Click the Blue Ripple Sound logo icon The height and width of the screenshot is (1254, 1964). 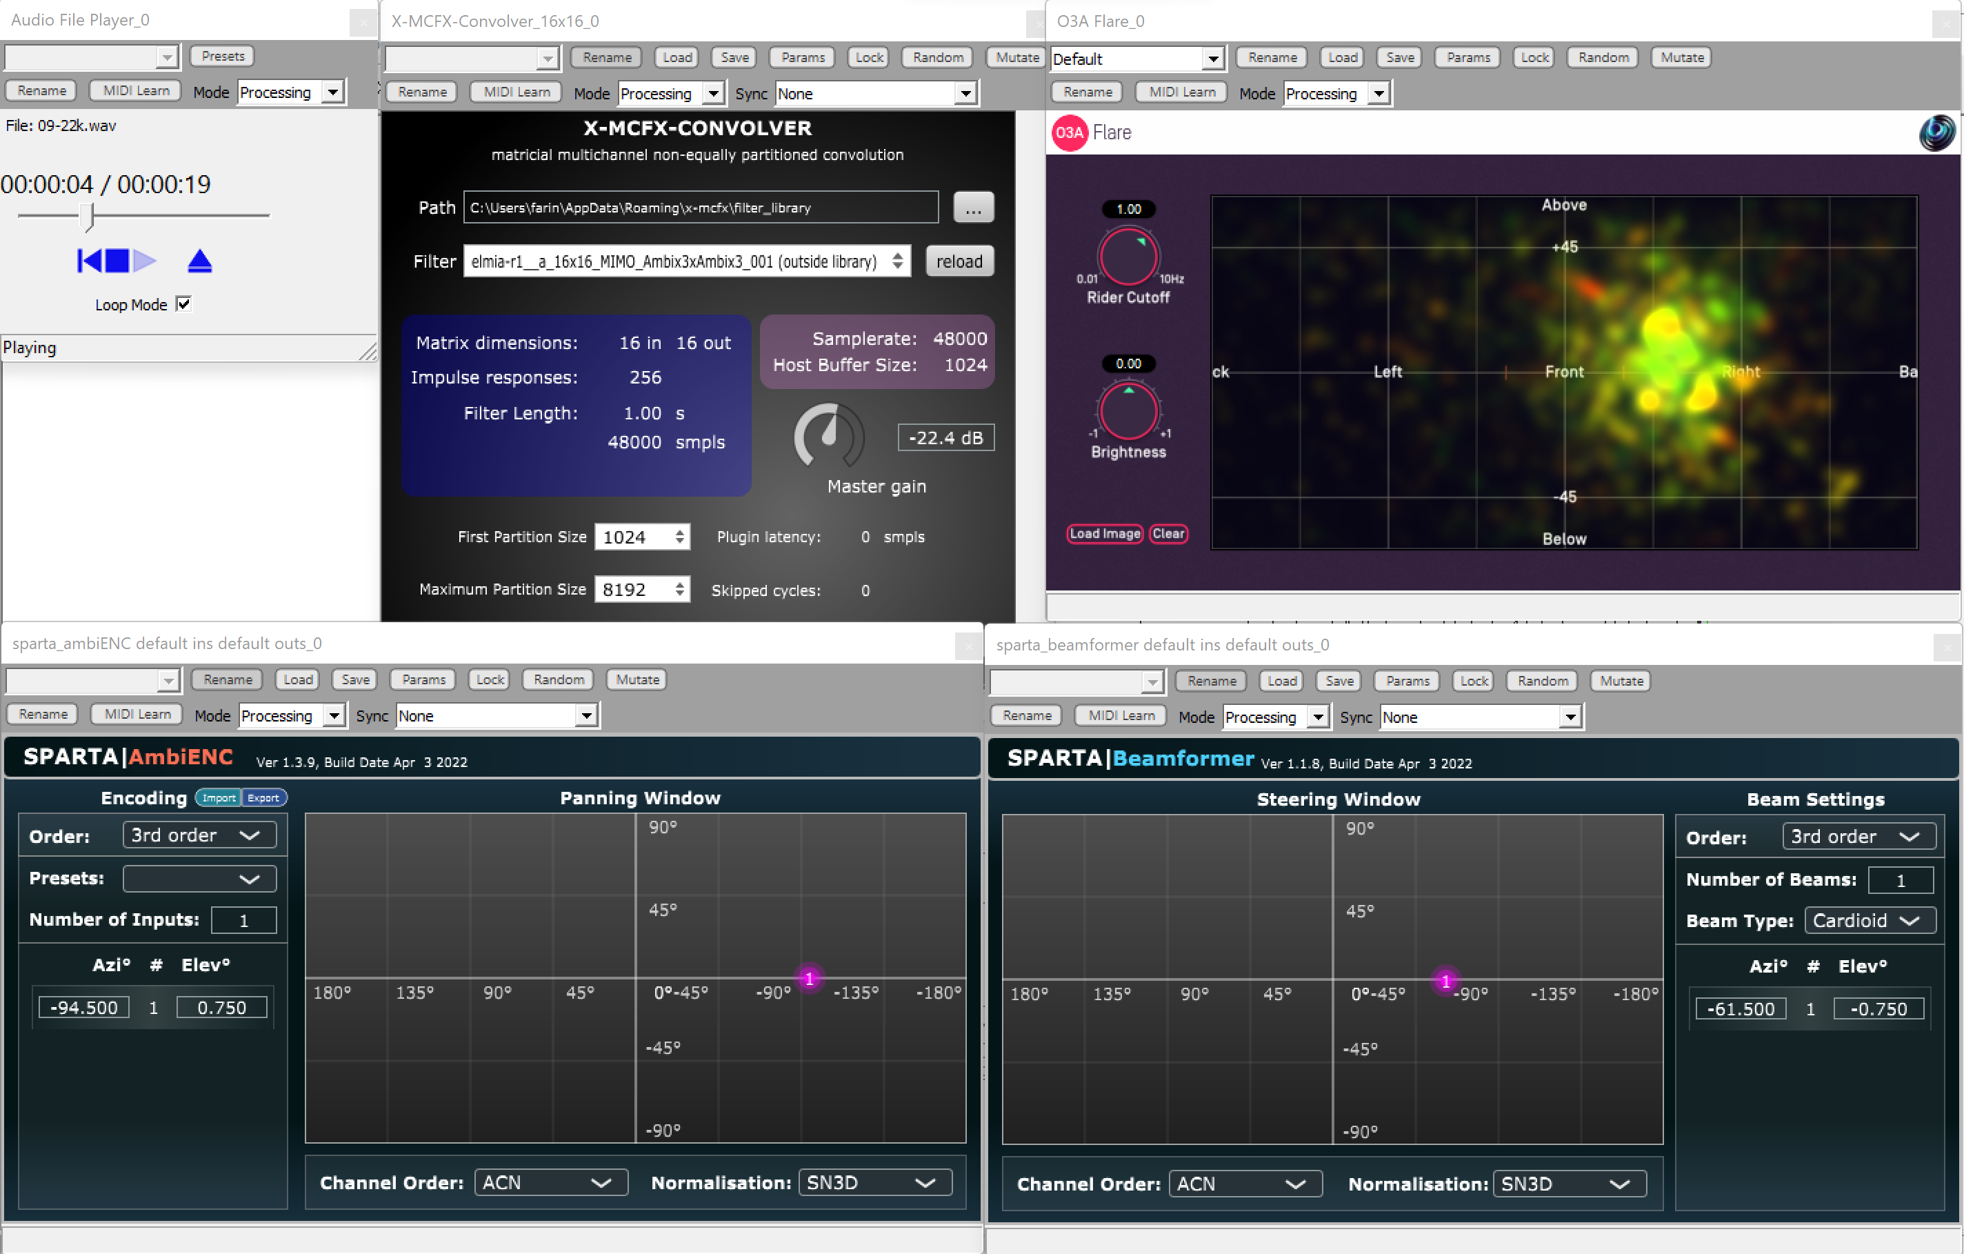[1937, 133]
